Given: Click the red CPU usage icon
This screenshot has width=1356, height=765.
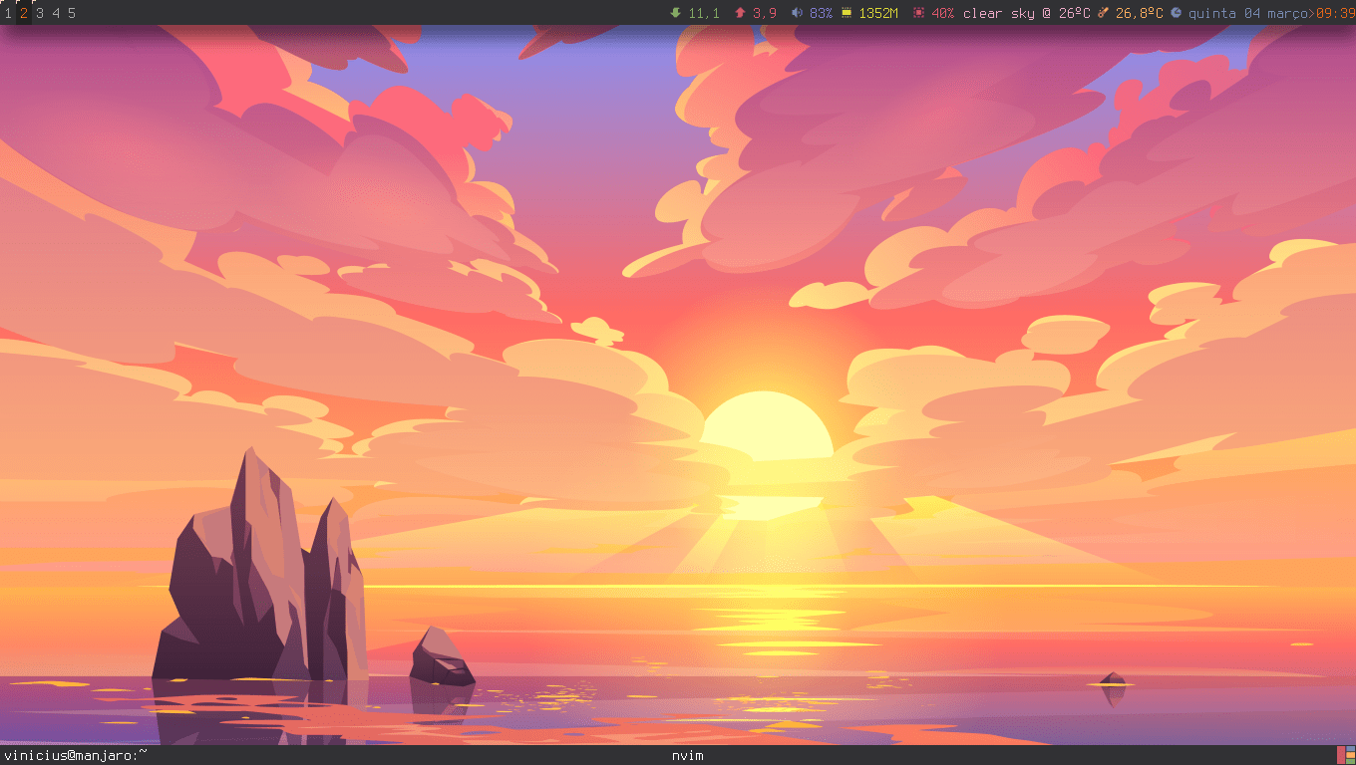Looking at the screenshot, I should pyautogui.click(x=918, y=13).
